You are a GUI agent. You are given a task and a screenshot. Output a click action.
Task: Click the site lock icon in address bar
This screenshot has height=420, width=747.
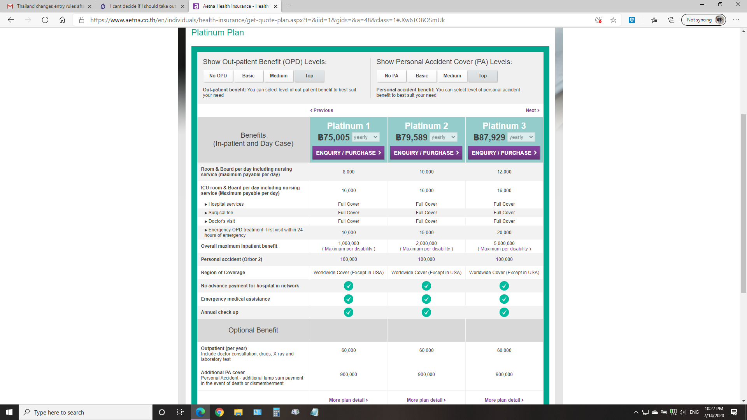click(x=82, y=20)
